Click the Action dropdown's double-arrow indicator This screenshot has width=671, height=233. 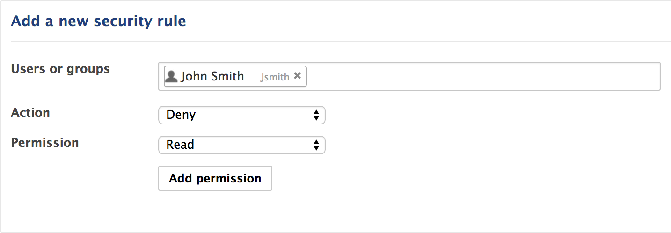[316, 115]
